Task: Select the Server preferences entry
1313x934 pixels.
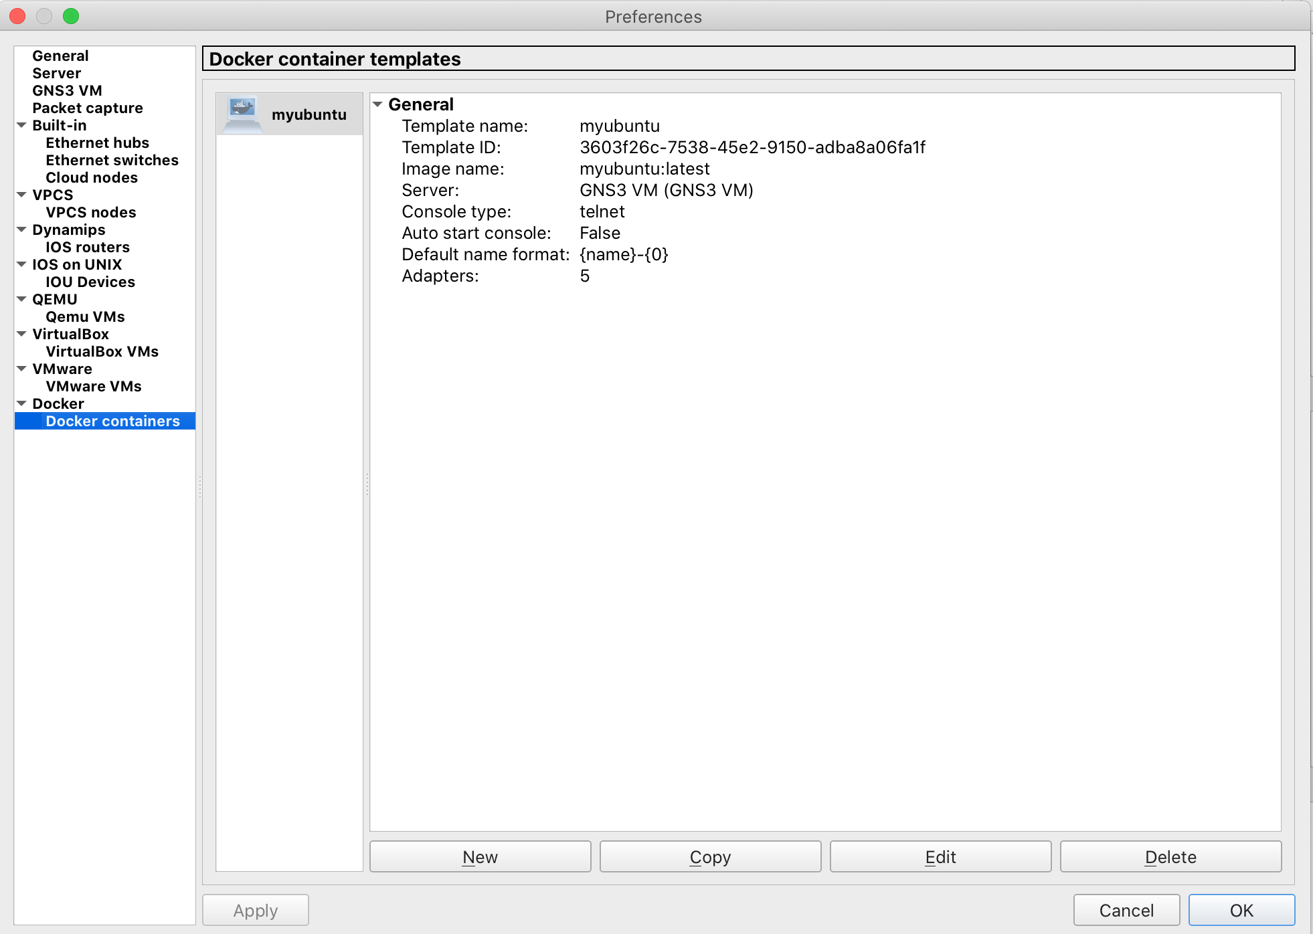Action: coord(56,73)
